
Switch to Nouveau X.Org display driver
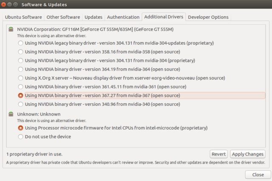(x=20, y=78)
